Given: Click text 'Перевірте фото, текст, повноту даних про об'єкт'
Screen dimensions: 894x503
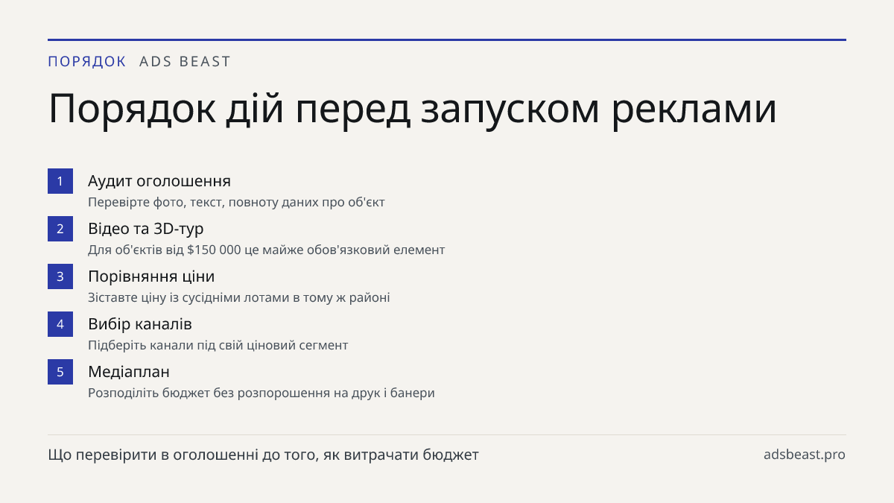Looking at the screenshot, I should point(236,202).
